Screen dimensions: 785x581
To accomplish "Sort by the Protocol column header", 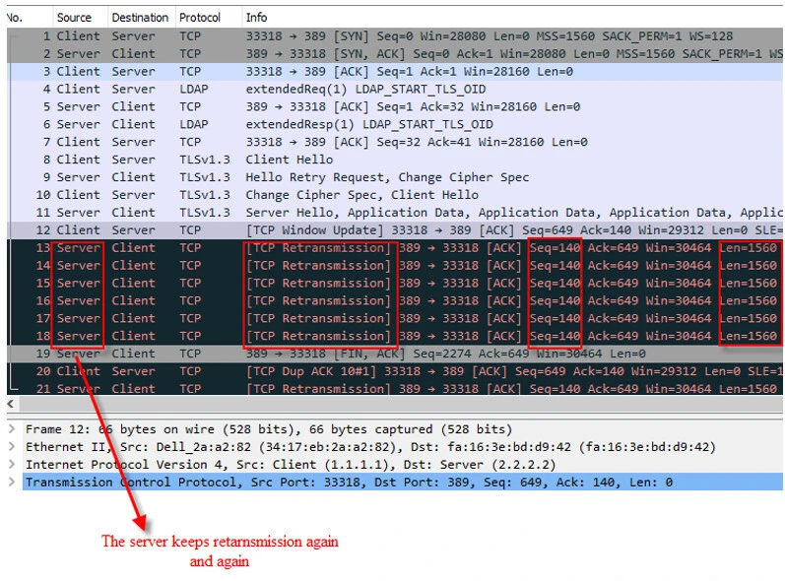I will pyautogui.click(x=200, y=18).
